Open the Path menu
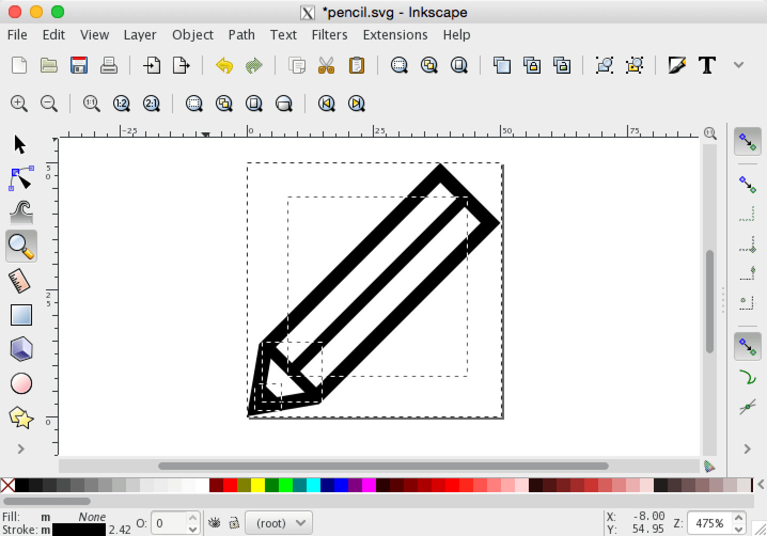 [241, 35]
